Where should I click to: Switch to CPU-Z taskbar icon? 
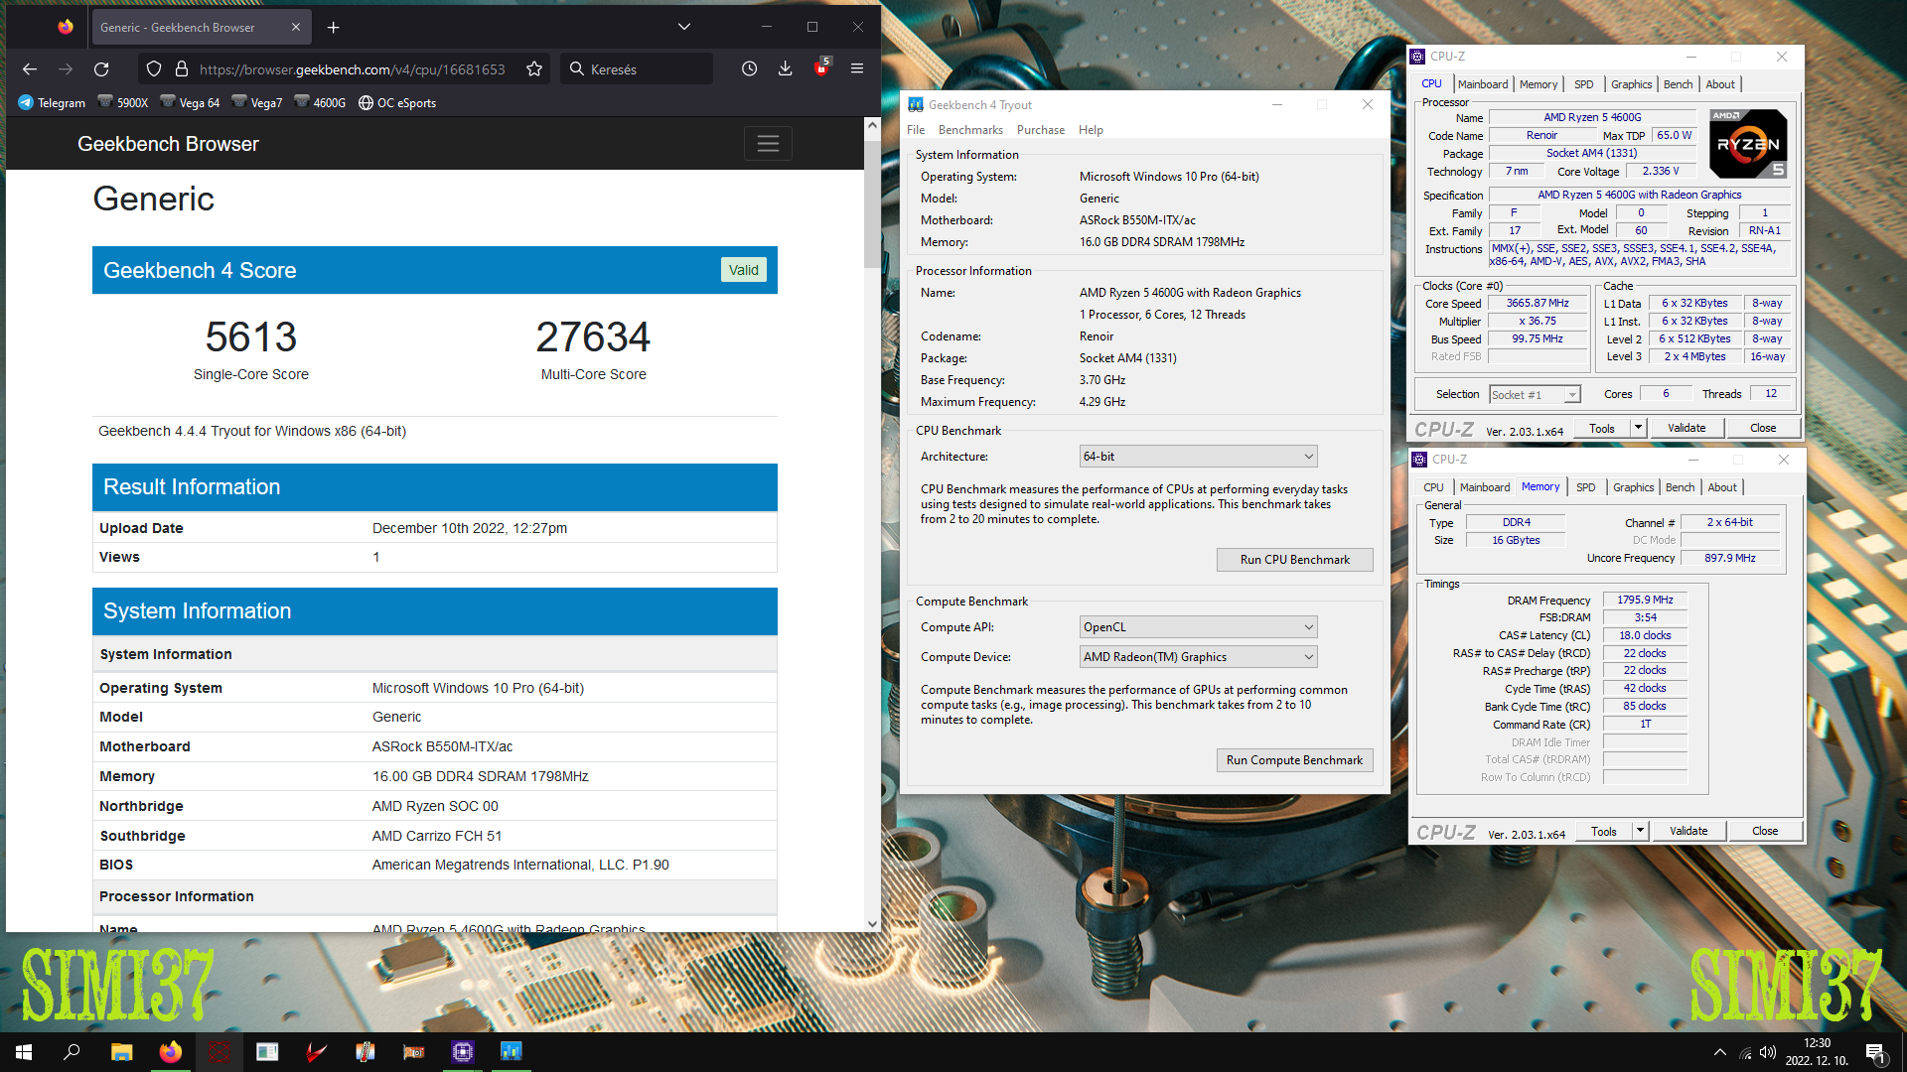(463, 1052)
